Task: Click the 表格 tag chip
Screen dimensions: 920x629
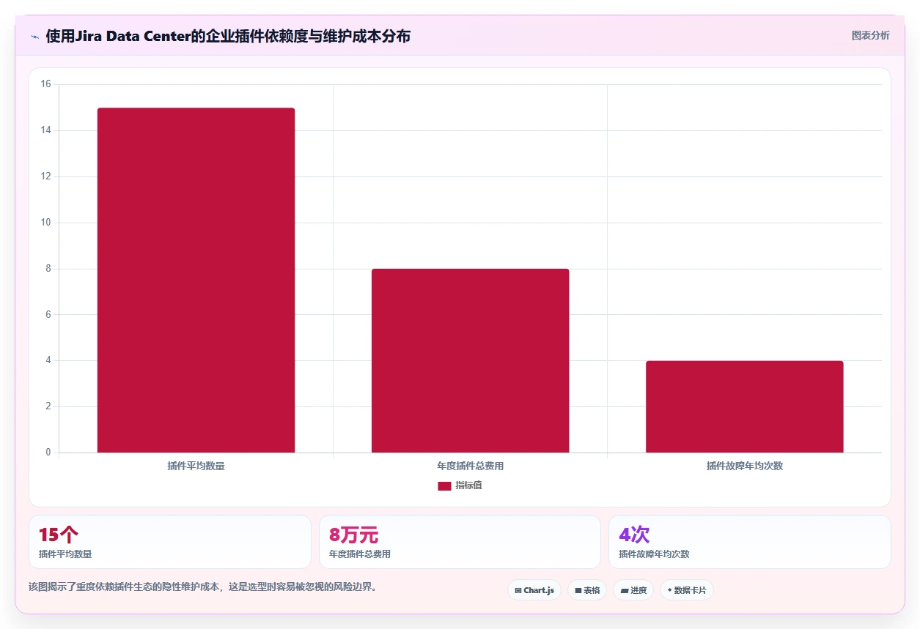Action: click(x=587, y=590)
